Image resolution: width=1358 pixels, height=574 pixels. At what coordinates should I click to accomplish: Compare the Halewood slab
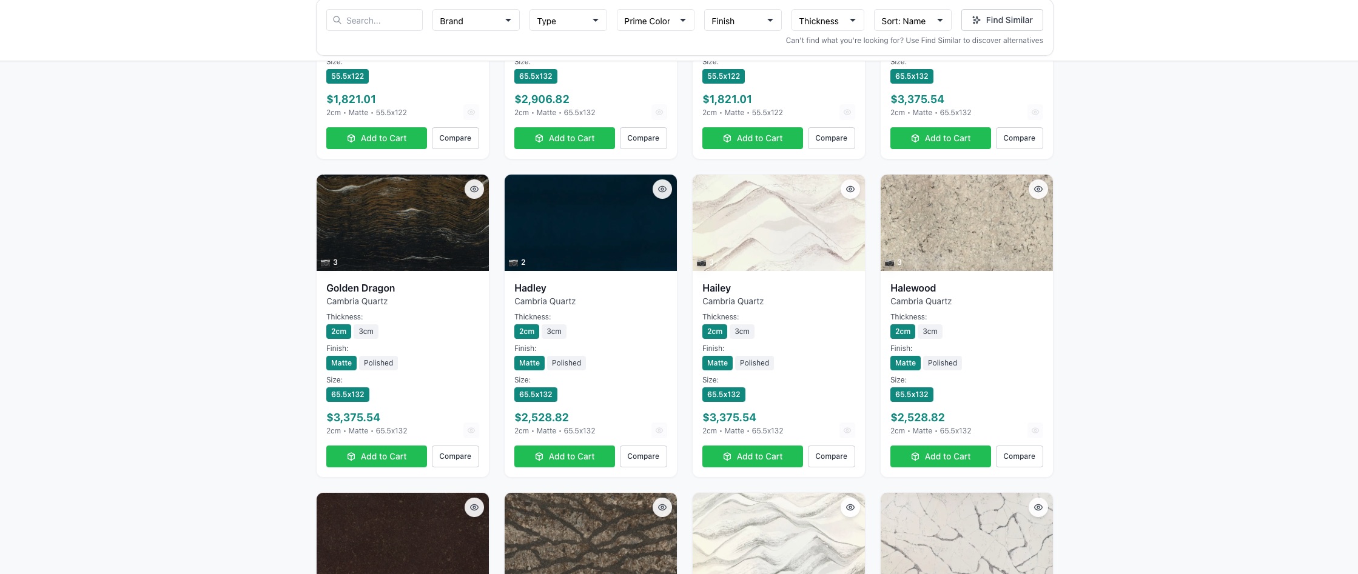click(x=1019, y=456)
